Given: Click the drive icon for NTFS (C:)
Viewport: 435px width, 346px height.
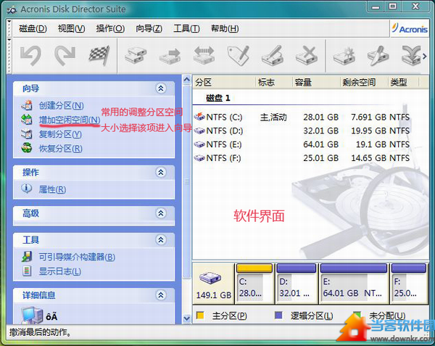Looking at the screenshot, I should click(199, 117).
